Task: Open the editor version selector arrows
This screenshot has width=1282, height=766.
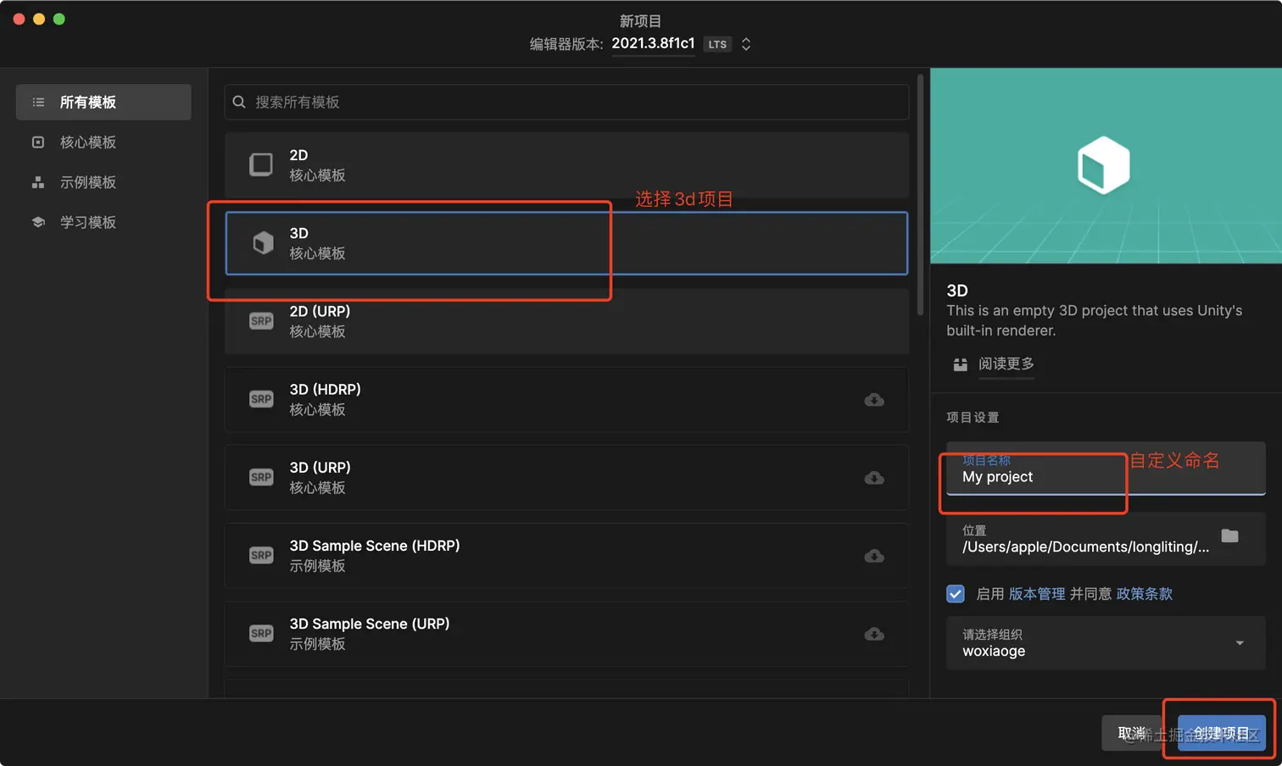Action: (x=746, y=44)
